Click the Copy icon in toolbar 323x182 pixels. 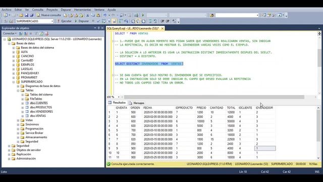point(93,15)
